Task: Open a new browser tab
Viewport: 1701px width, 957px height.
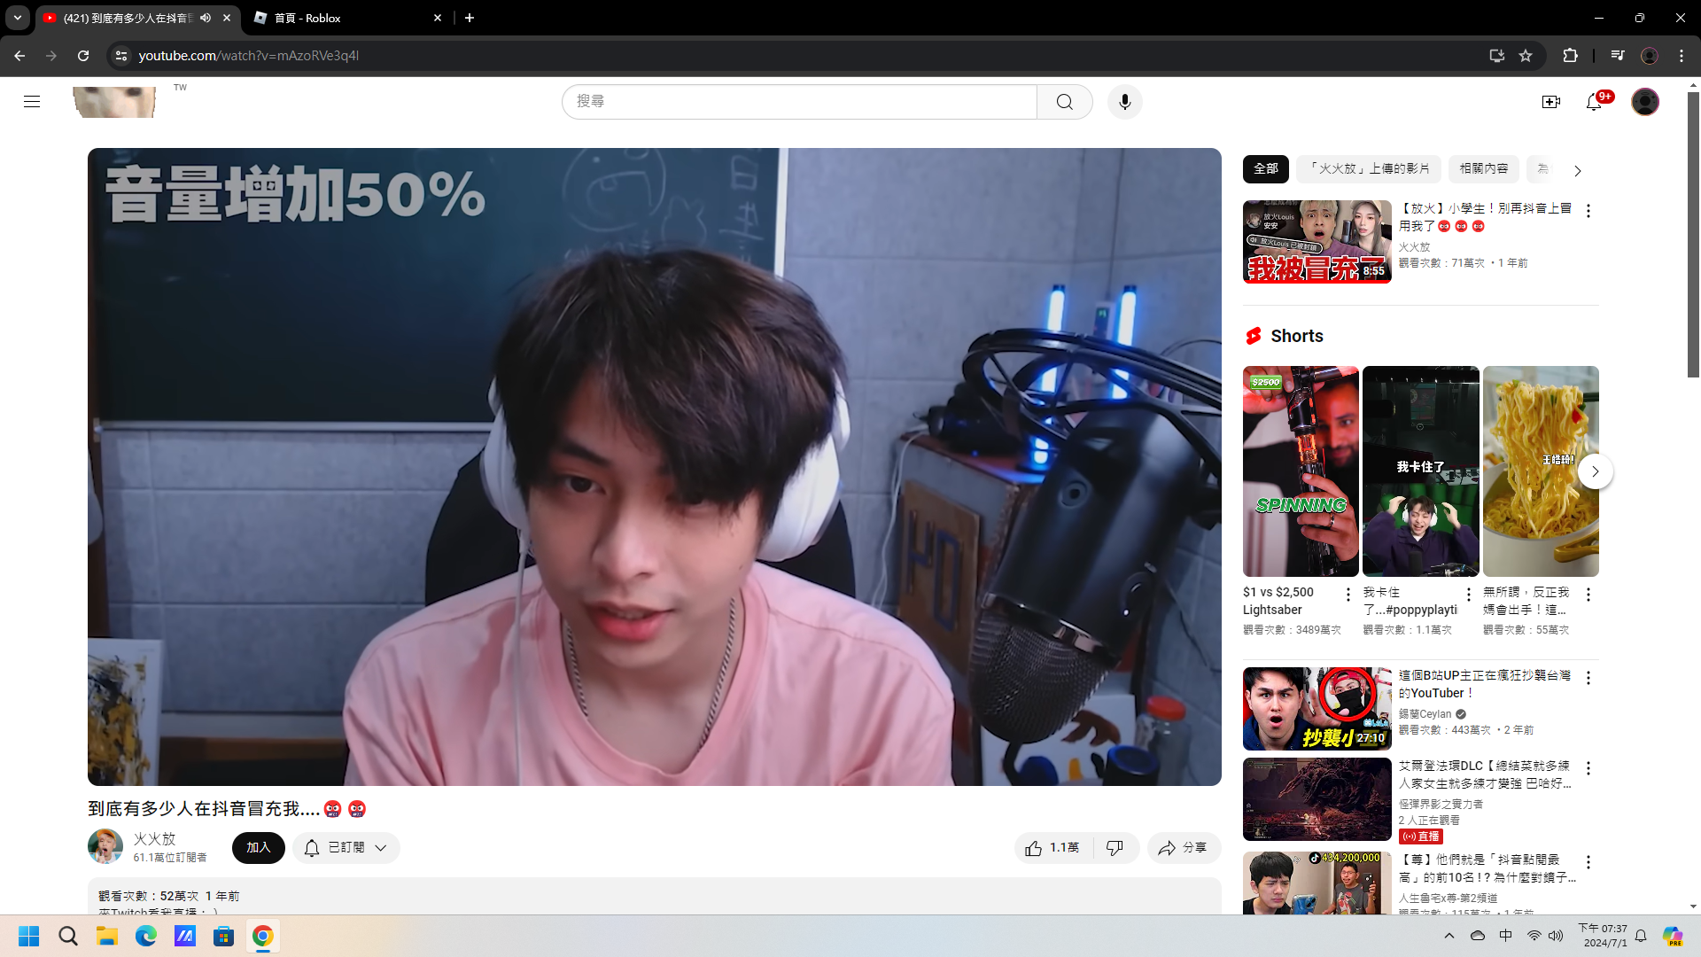Action: (x=470, y=18)
